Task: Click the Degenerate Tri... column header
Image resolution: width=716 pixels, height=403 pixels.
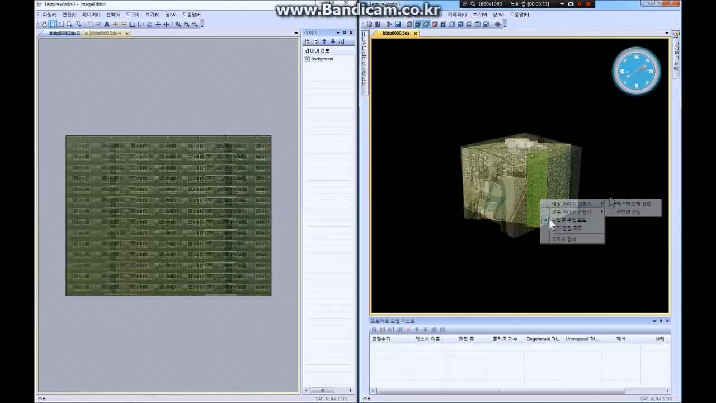Action: [543, 339]
